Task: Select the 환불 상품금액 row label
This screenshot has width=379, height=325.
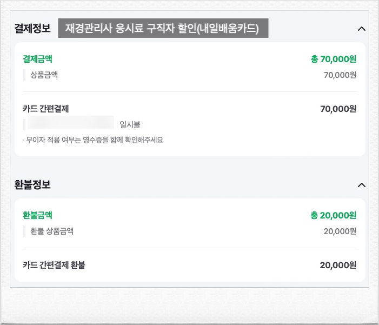Action: (51, 231)
